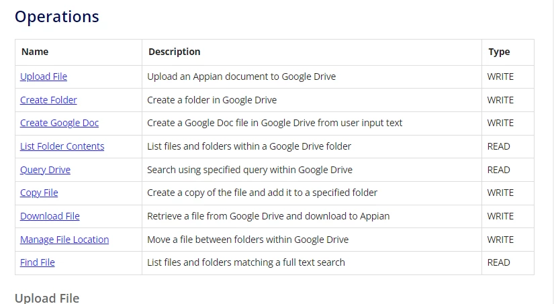Click the Operations heading

pyautogui.click(x=57, y=17)
